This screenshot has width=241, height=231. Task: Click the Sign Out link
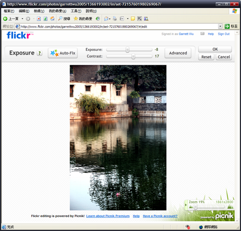pyautogui.click(x=224, y=34)
